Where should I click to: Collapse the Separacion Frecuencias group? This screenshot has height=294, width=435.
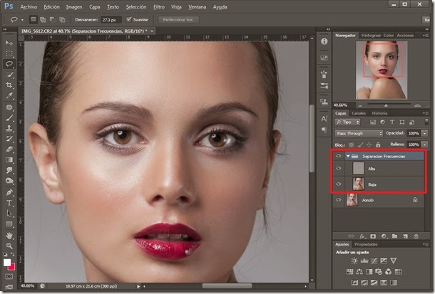point(348,156)
